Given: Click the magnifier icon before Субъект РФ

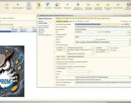Looking at the screenshot, I should tap(97, 40).
